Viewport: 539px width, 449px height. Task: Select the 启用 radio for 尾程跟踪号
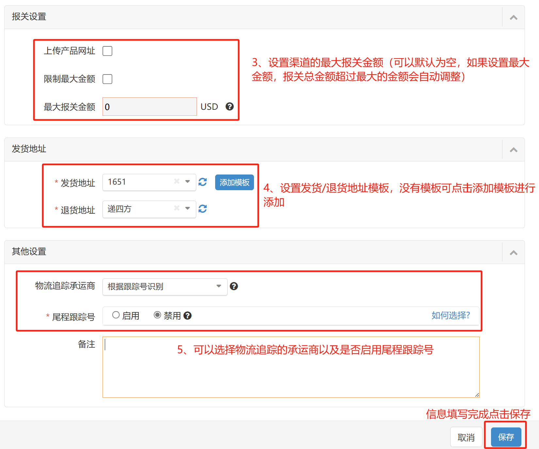coord(116,315)
